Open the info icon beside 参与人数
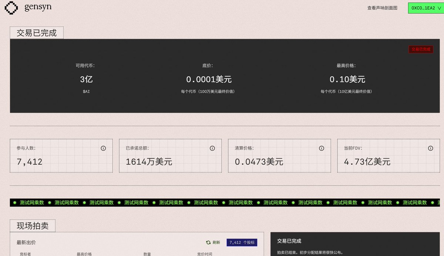 pyautogui.click(x=103, y=148)
